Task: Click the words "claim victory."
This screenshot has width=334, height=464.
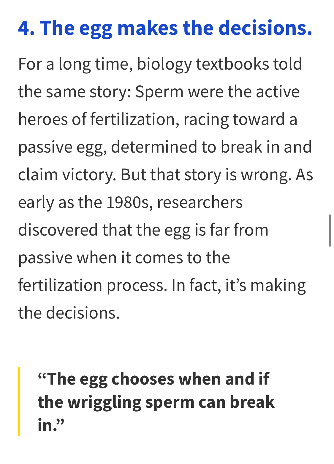Action: pos(67,175)
